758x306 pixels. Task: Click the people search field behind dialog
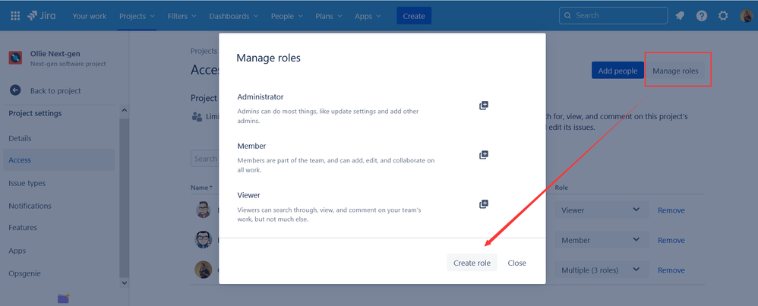205,159
